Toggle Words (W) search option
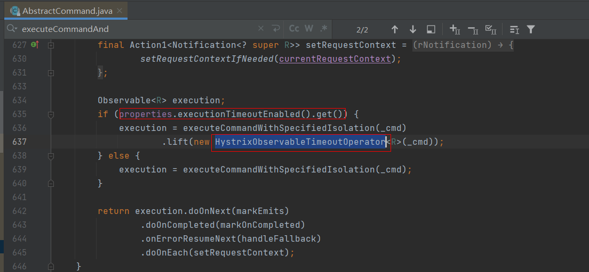The image size is (589, 272). (x=309, y=29)
